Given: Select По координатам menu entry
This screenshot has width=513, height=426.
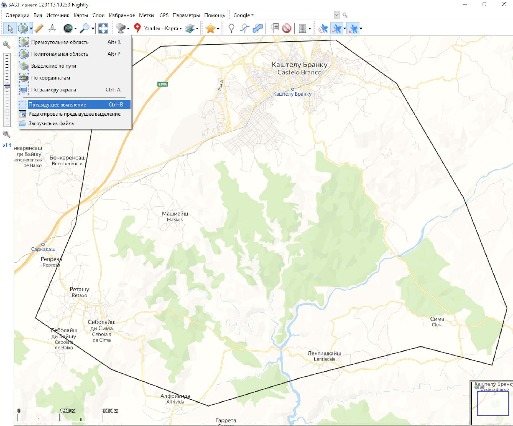Looking at the screenshot, I should (74, 78).
